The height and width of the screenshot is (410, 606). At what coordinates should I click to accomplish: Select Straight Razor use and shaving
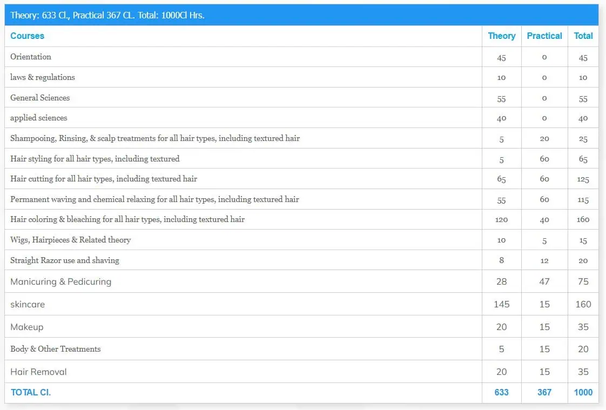click(65, 260)
